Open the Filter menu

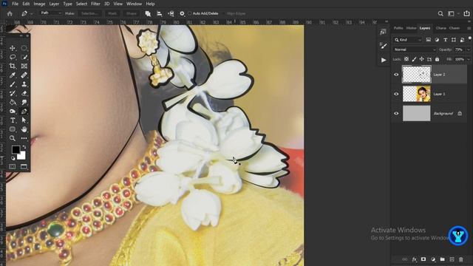click(95, 4)
